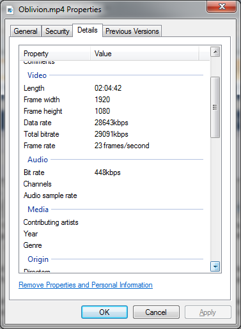Click the 28643kbps value
The image size is (241, 329).
point(111,123)
